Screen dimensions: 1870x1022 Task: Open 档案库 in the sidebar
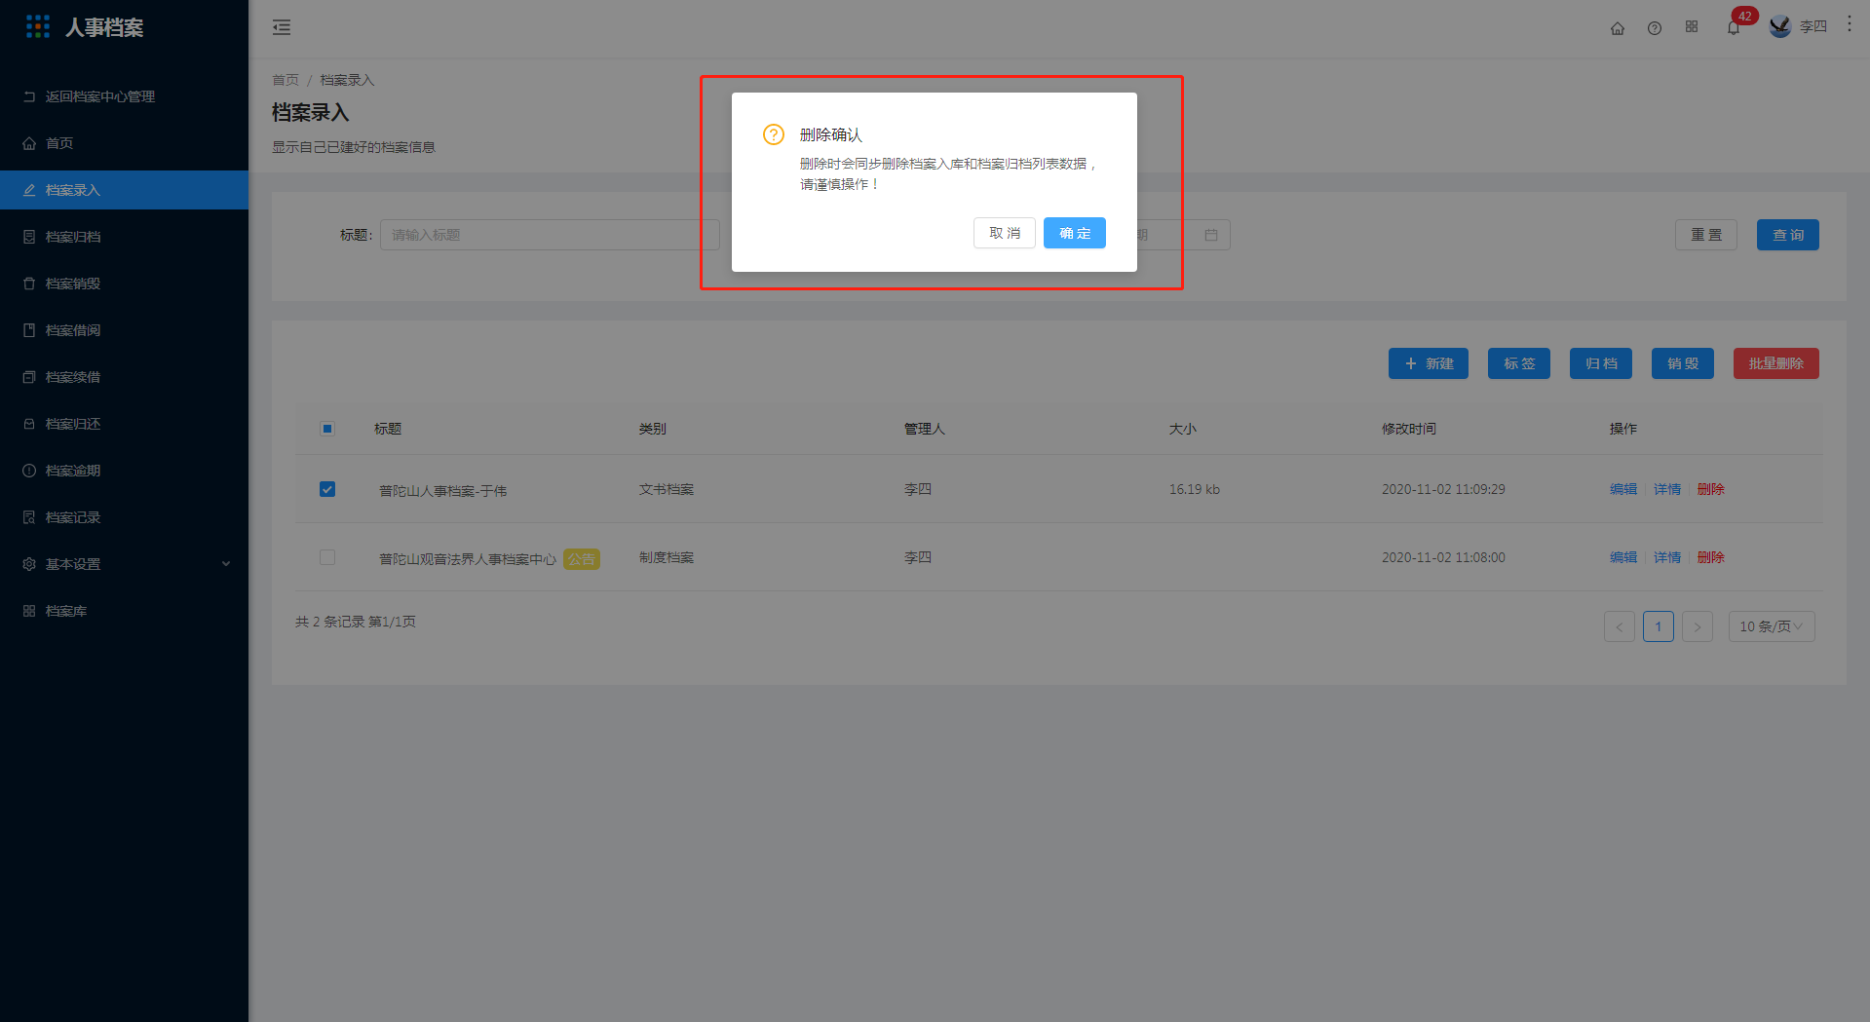click(124, 611)
